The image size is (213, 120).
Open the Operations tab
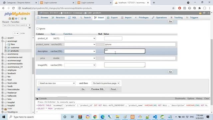point(159,18)
